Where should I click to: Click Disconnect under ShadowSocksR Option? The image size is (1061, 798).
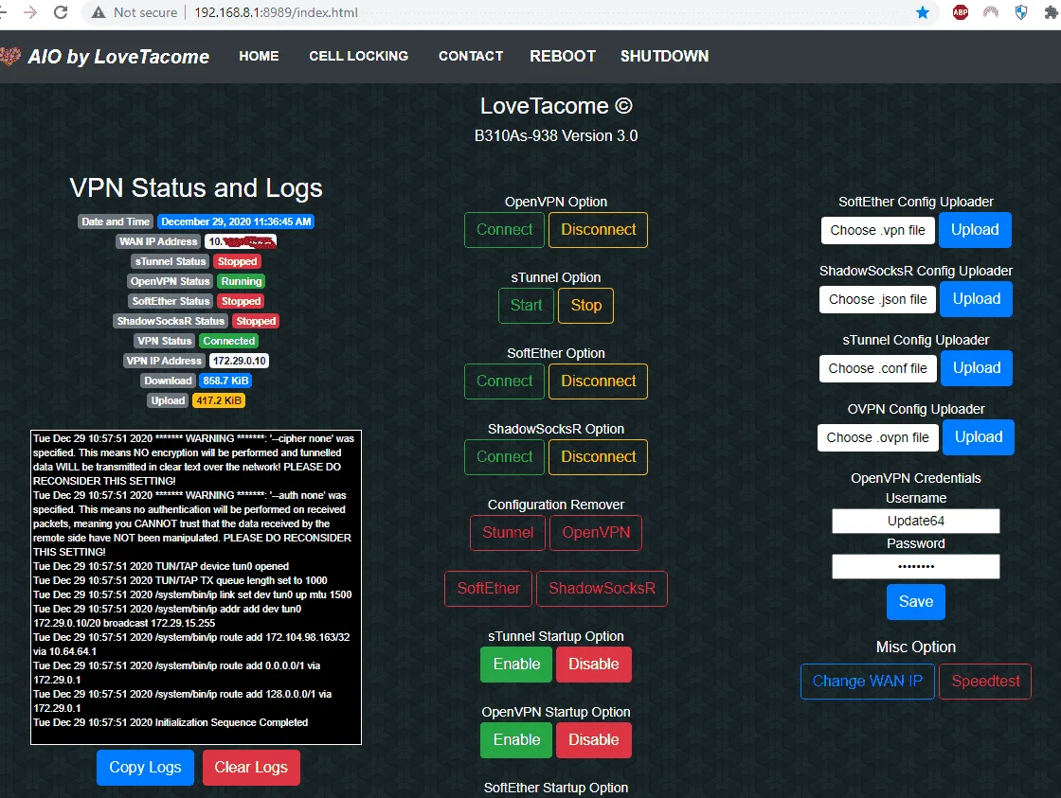(598, 457)
